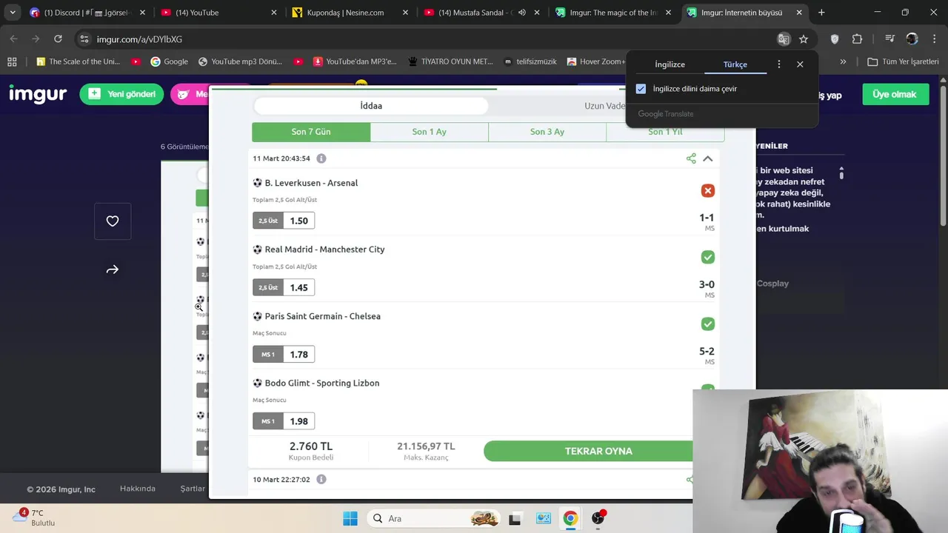
Task: Click the Üye olmak button
Action: 895,94
